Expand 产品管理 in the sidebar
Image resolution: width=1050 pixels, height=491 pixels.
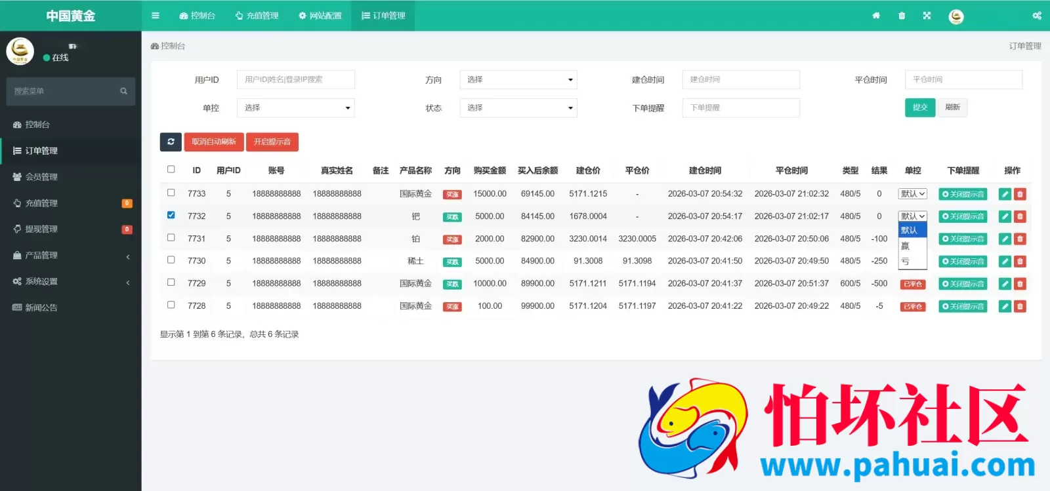[x=70, y=255]
